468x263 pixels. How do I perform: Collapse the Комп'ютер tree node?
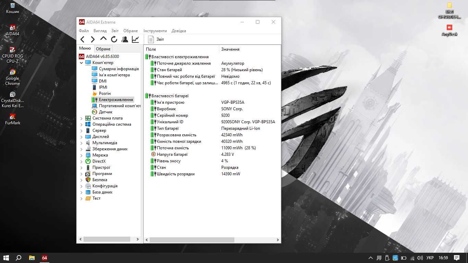coord(82,63)
